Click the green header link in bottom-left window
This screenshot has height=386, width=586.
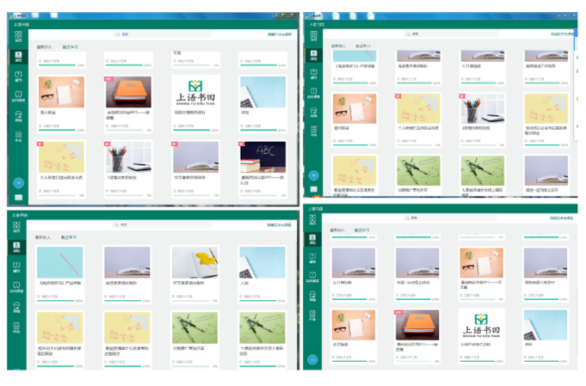click(279, 225)
